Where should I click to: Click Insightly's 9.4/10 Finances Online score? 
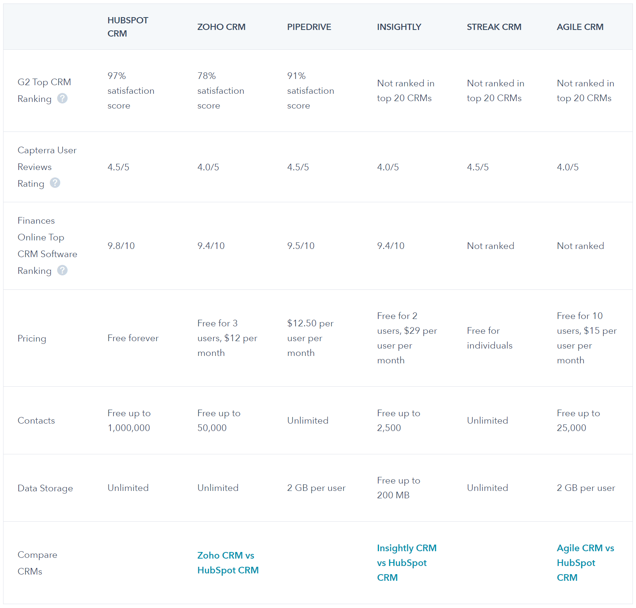pos(391,245)
